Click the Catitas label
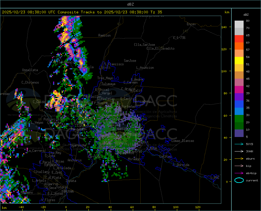This screenshot has width=261, height=211. 166,156
